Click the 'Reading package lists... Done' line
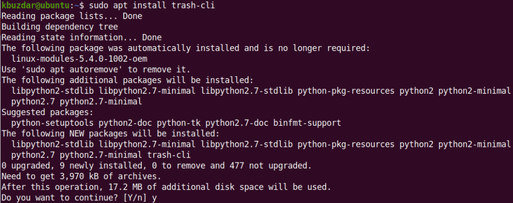 (72, 16)
